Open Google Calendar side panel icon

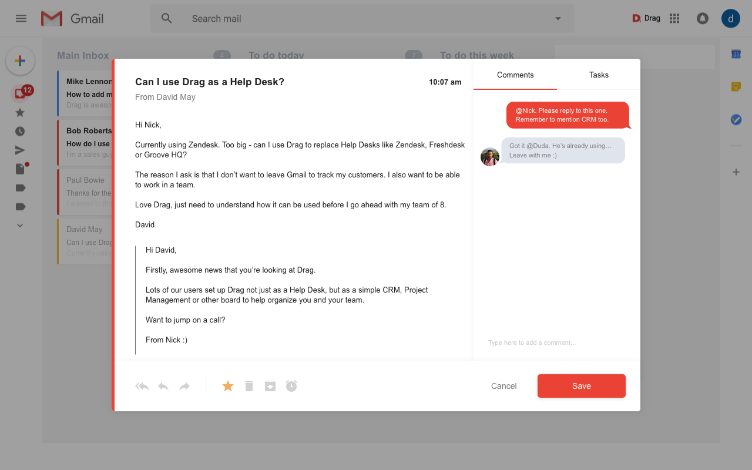[x=736, y=54]
